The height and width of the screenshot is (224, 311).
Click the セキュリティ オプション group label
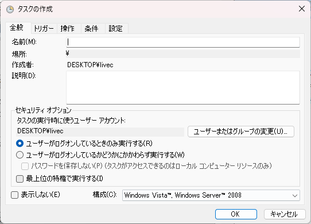[43, 110]
